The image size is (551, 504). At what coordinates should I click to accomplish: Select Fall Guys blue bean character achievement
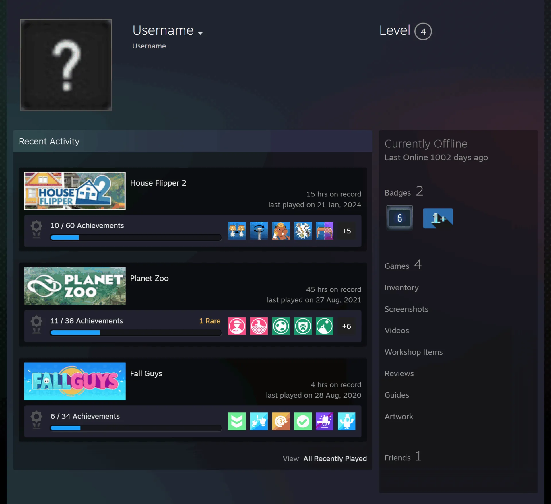coord(346,421)
